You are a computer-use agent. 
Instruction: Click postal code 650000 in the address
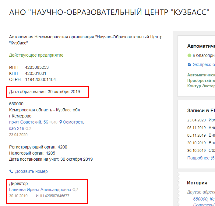[x=16, y=104]
